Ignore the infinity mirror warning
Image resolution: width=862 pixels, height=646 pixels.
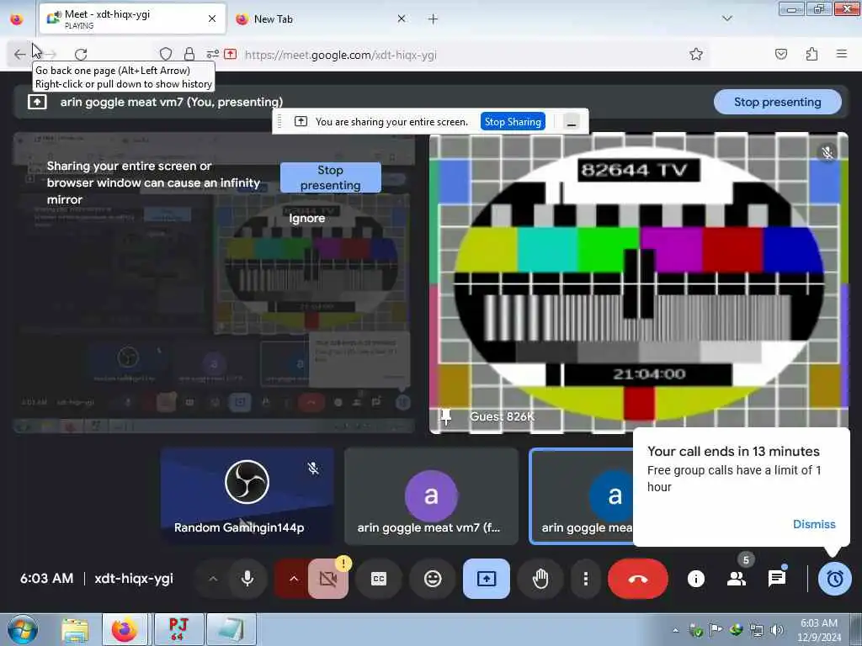(x=306, y=218)
